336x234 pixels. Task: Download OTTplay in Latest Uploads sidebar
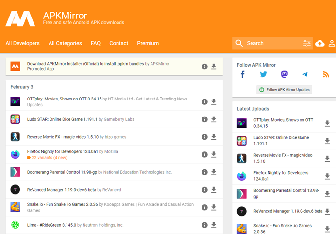327,123
